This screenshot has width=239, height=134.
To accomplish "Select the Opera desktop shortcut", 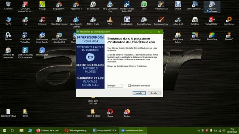I will (110, 113).
